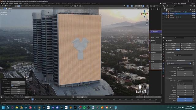
Task: Click the Frame Start field
Action: (x=185, y=72)
